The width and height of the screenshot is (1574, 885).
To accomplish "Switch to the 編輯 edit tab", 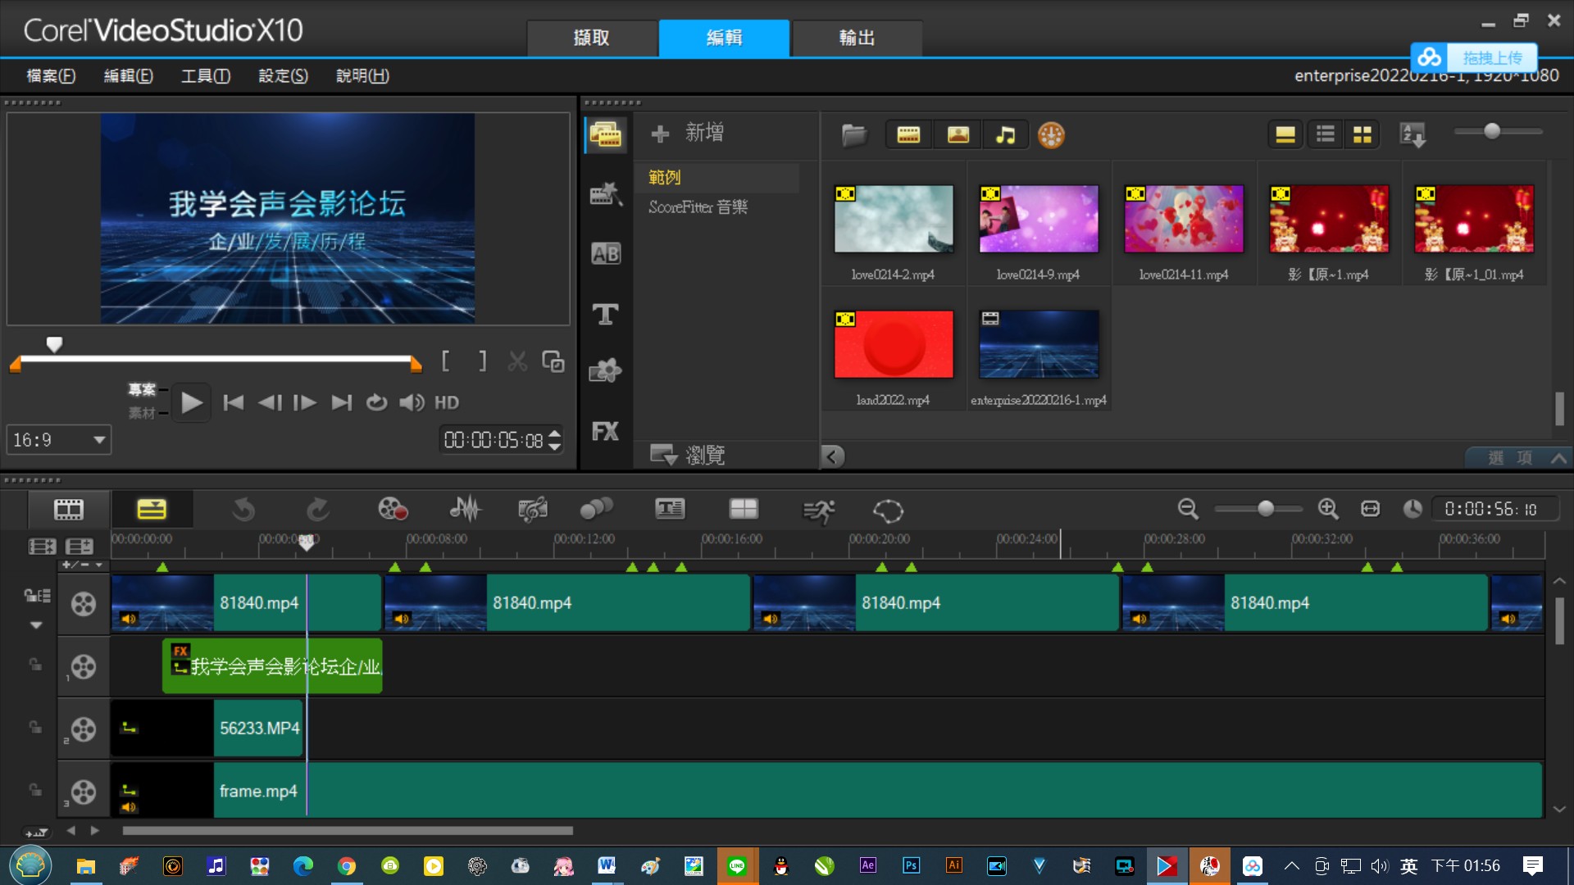I will click(x=725, y=38).
